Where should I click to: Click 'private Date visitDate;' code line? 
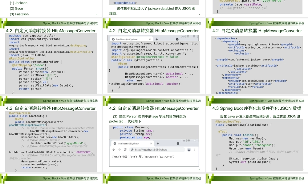tap(241, 4)
